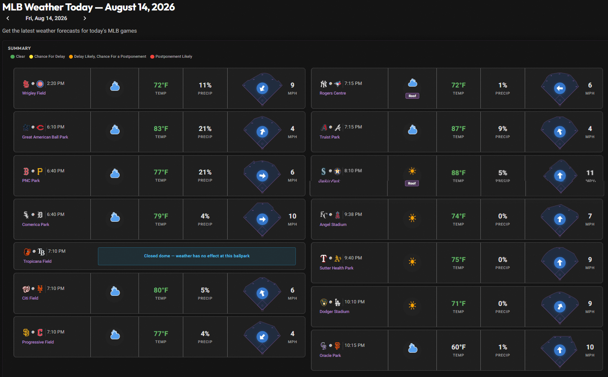Click the sun icon for Angel Stadium game
Image resolution: width=608 pixels, height=377 pixels.
click(x=412, y=218)
